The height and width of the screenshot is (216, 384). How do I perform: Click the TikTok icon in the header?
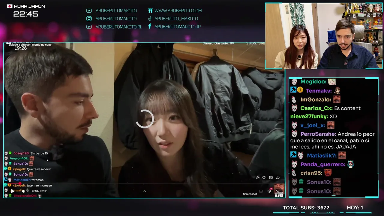pos(150,19)
